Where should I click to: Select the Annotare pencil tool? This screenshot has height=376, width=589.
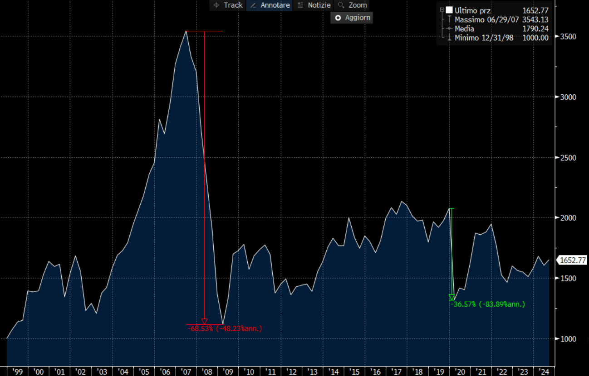[253, 5]
